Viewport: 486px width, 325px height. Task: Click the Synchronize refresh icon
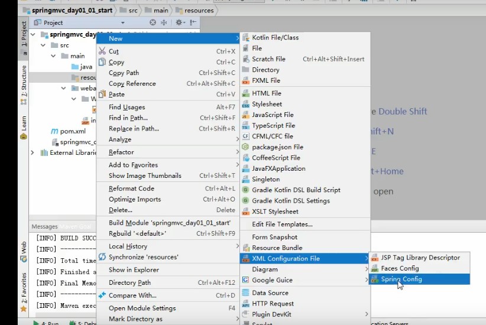tap(102, 257)
